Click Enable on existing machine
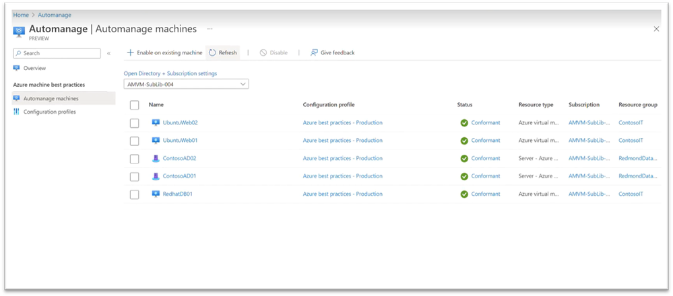 165,52
